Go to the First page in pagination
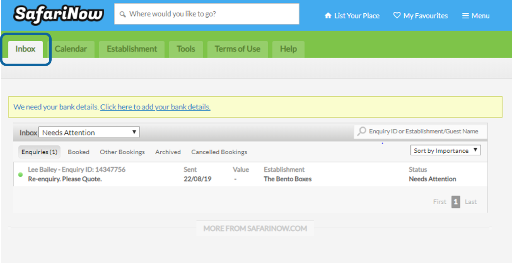This screenshot has width=512, height=263. click(x=440, y=202)
